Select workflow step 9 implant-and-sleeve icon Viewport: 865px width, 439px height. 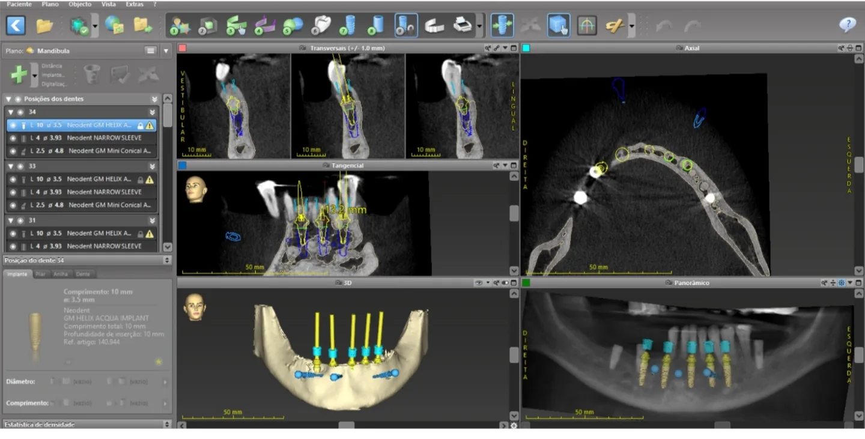406,26
